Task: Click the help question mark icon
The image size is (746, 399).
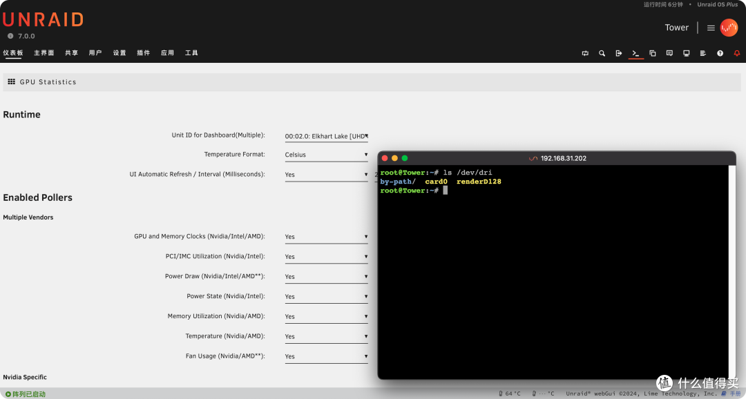Action: coord(720,53)
